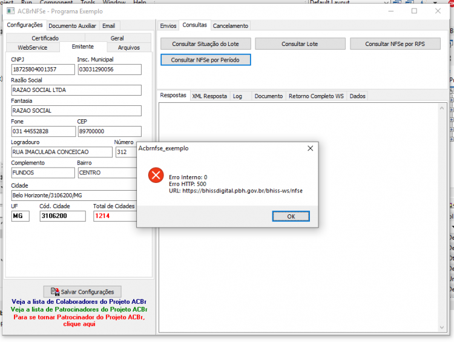Screen dimensions: 454x342
Task: Open the Log tab
Action: point(237,96)
